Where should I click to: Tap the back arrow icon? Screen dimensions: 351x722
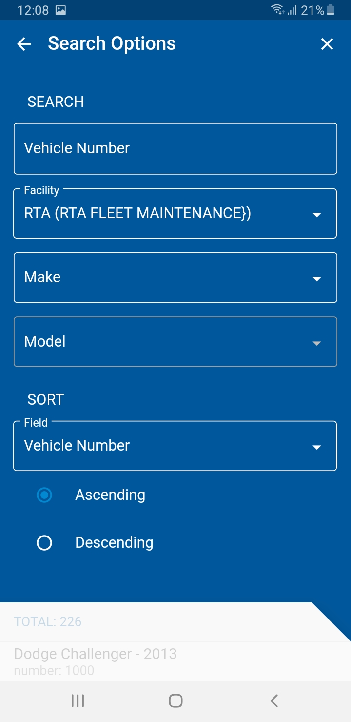[x=24, y=44]
